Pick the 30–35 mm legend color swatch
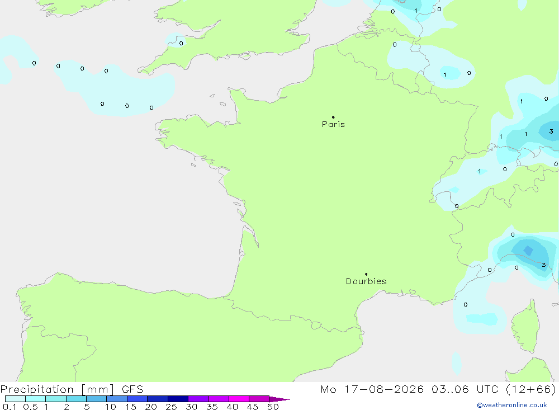559x410 pixels. pos(198,399)
